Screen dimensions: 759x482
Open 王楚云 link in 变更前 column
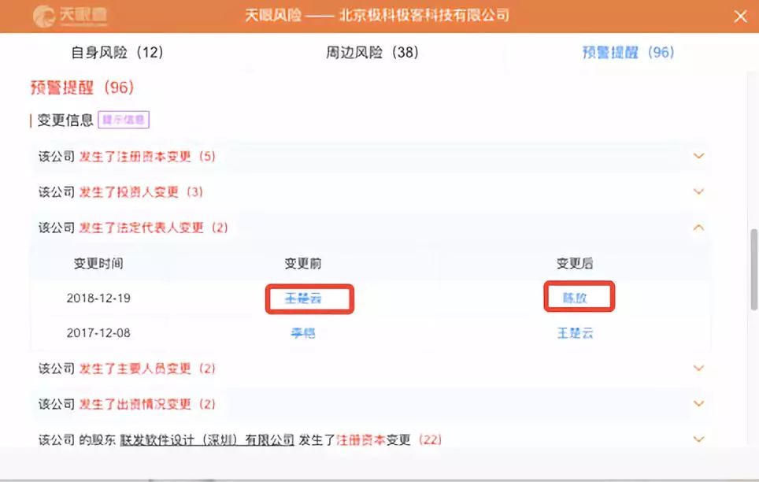pos(303,298)
